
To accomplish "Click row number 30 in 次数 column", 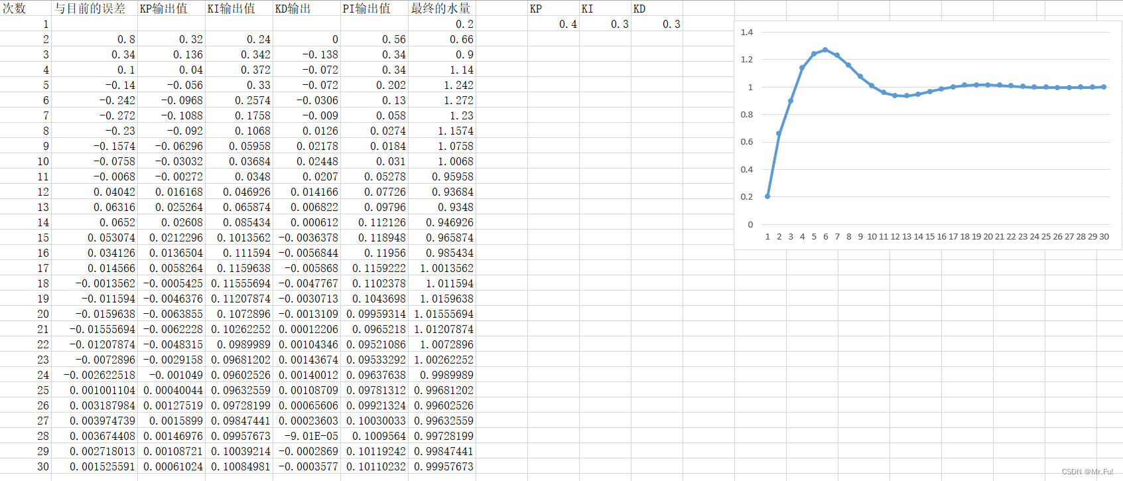I will click(x=25, y=466).
